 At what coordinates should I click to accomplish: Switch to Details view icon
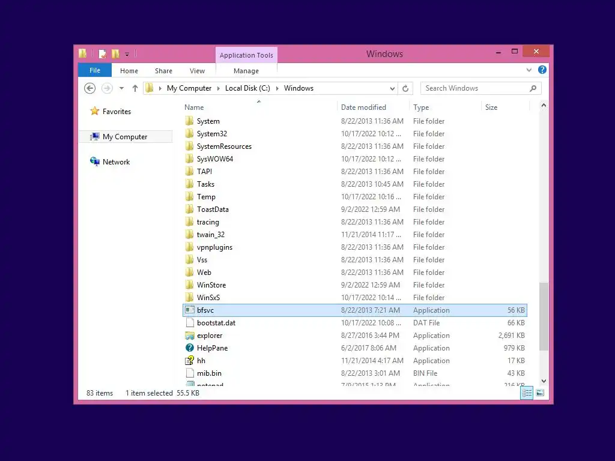click(x=527, y=393)
